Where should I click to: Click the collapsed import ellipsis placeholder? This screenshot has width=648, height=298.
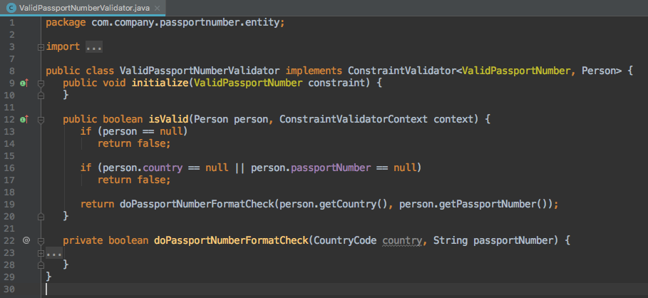[x=94, y=47]
